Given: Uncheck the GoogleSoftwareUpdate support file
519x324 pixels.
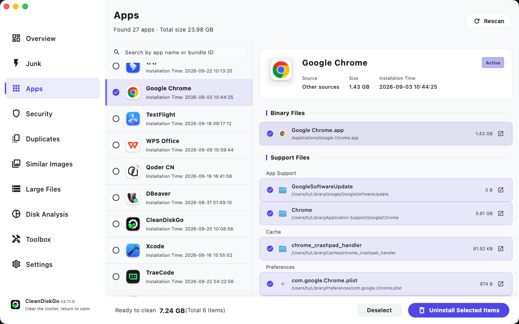Looking at the screenshot, I should (270, 190).
